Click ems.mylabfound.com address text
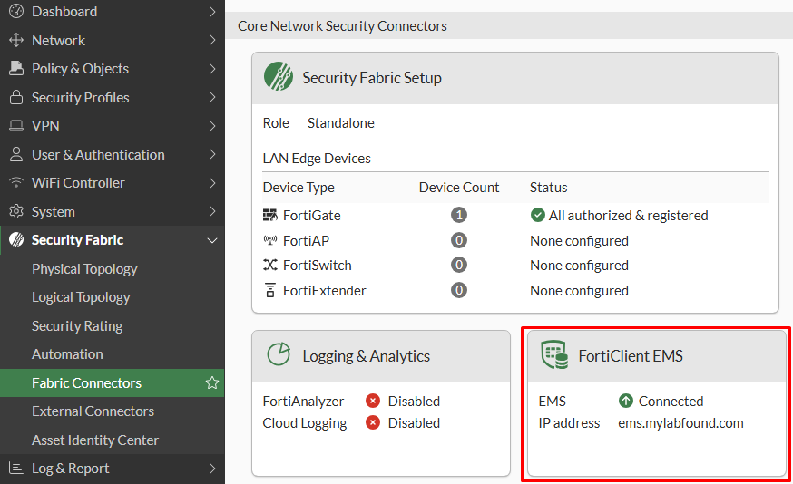The width and height of the screenshot is (793, 484). pyautogui.click(x=680, y=423)
